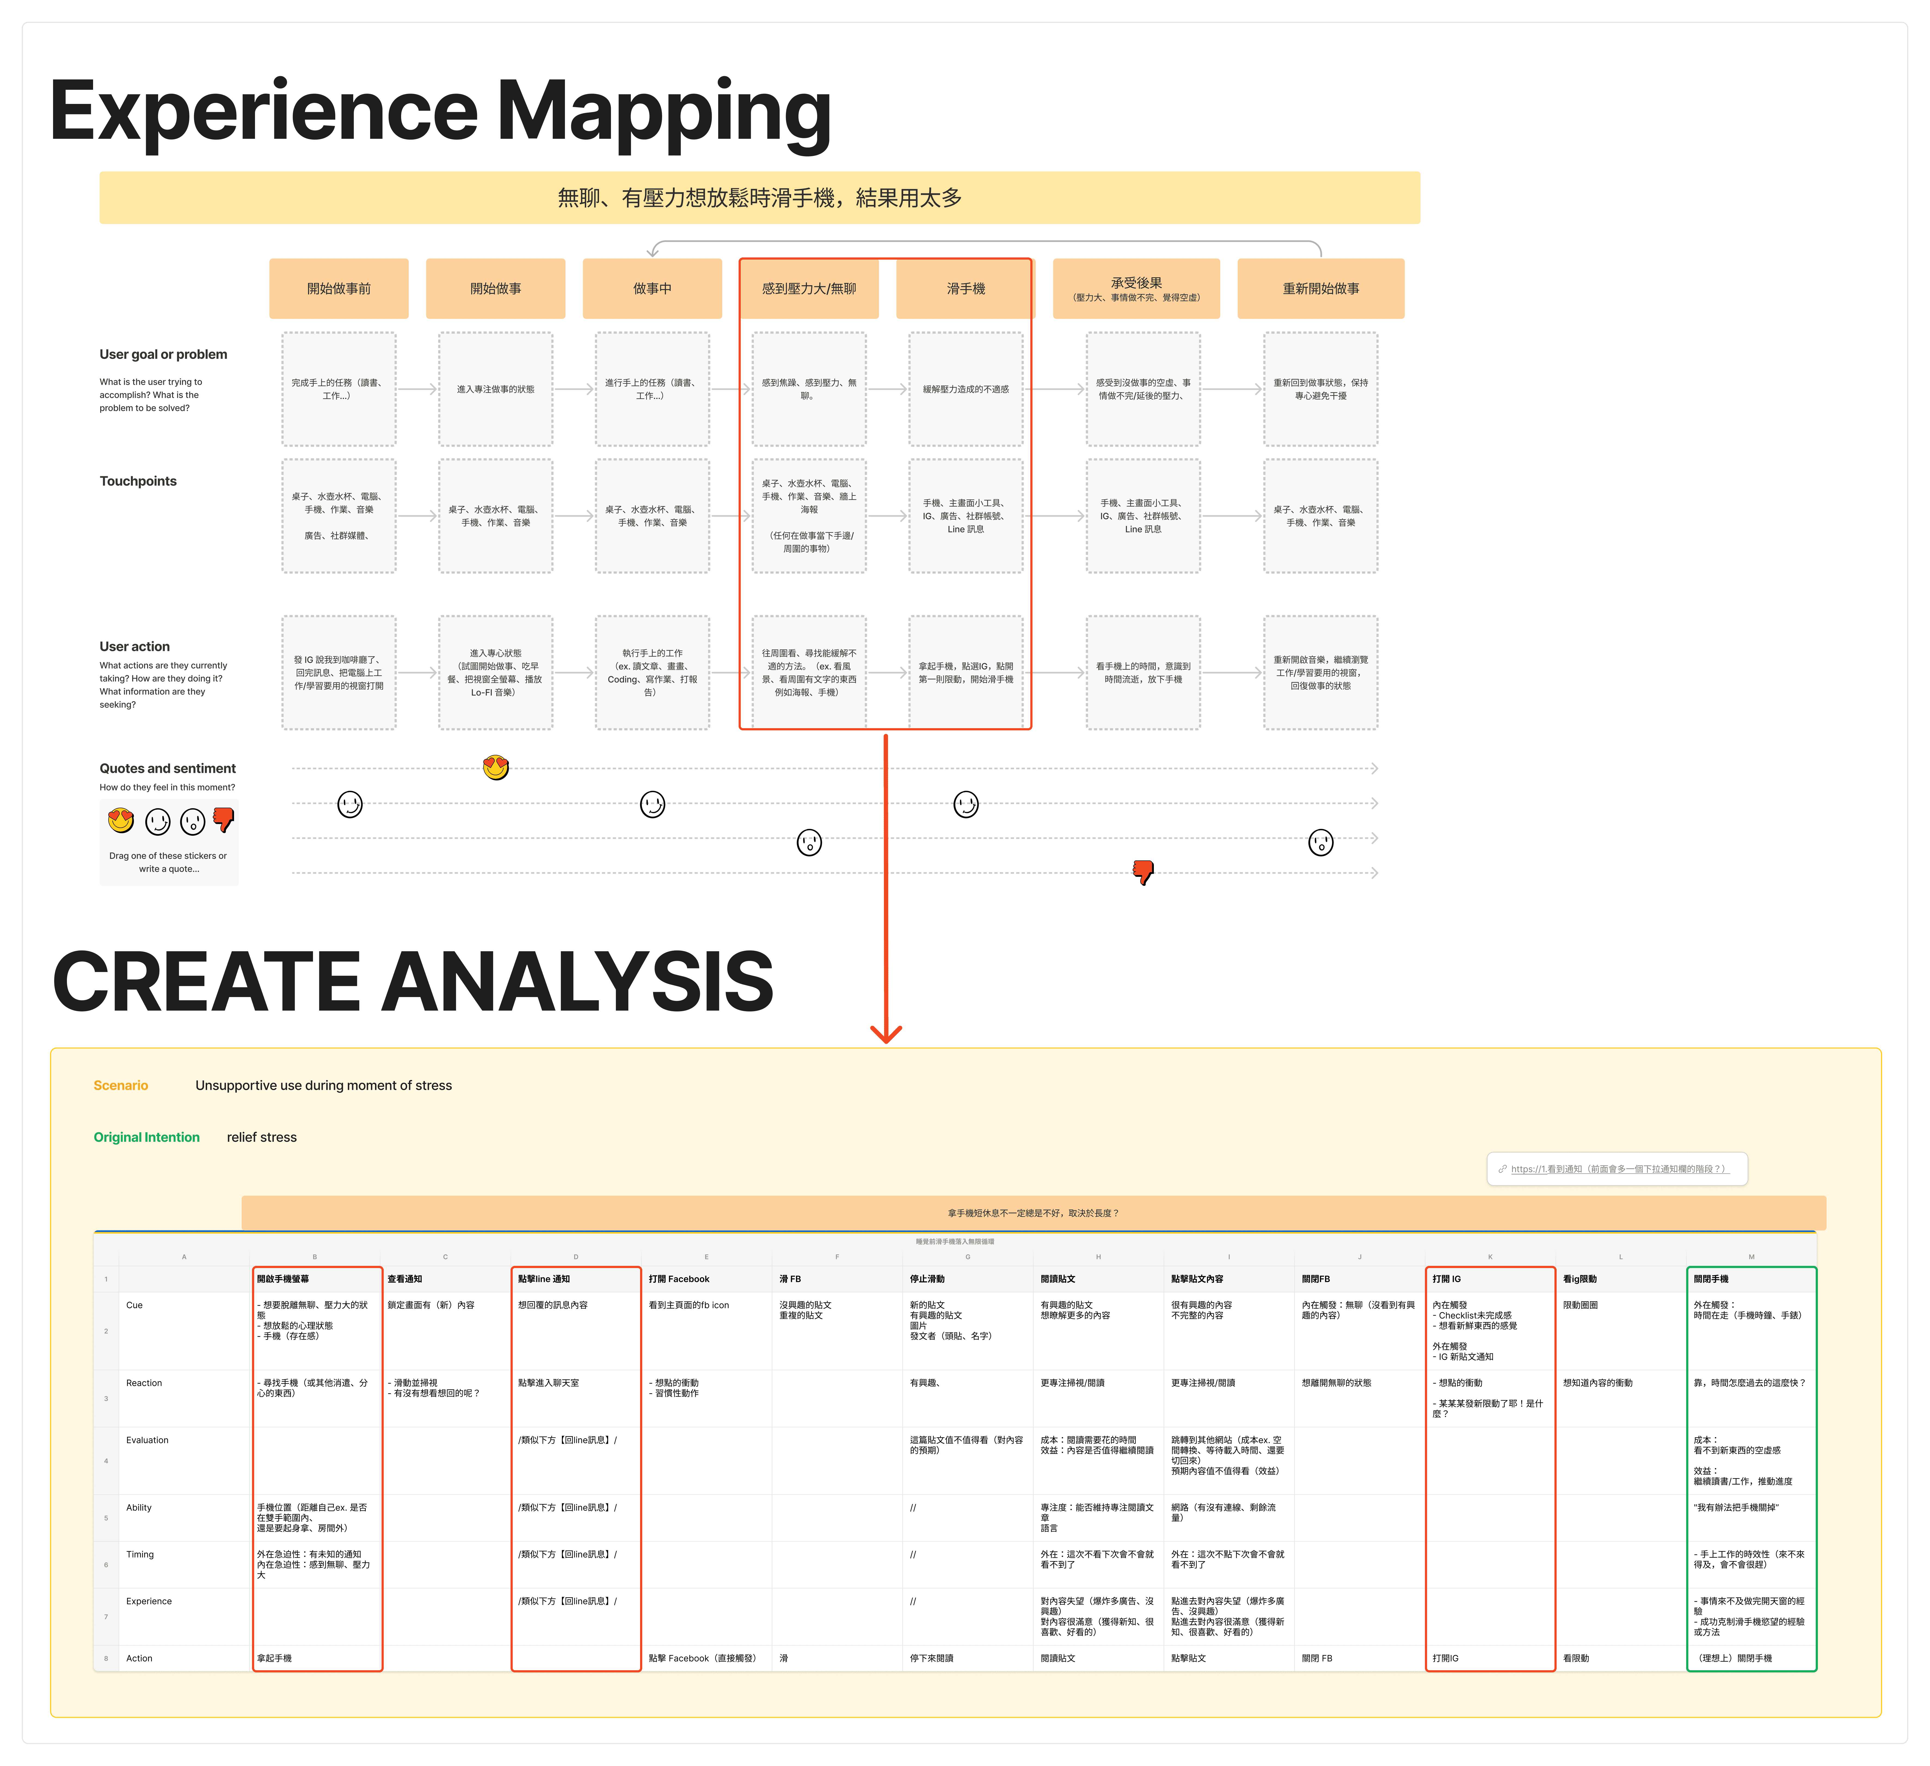Select the thumbs-down sticker in the sticker palette
Screen dimensions: 1930x1766
click(x=223, y=819)
